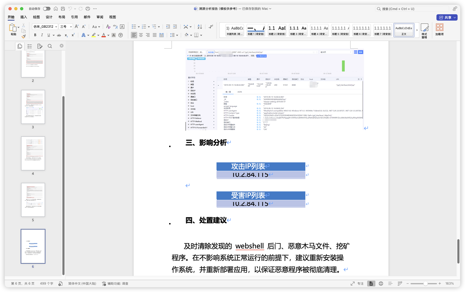This screenshot has height=292, width=465.
Task: Click the format painter brush icon
Action: click(x=24, y=36)
